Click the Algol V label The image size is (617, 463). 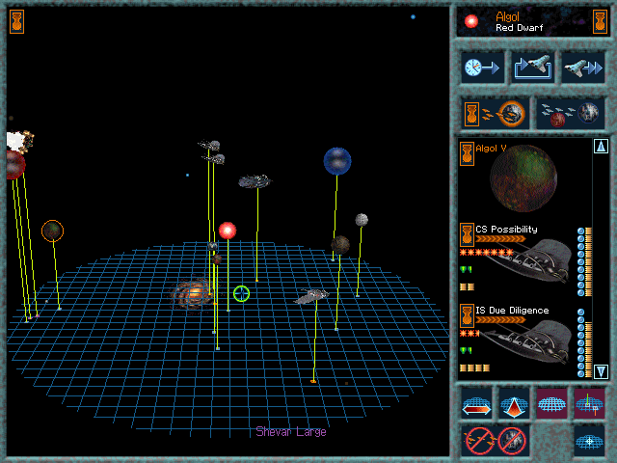(491, 149)
